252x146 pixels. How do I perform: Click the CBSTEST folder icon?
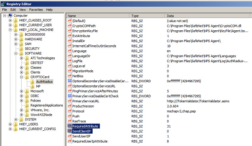pos(27,63)
